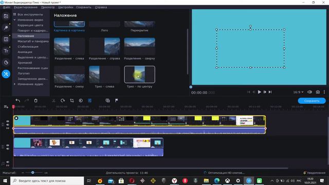Open the "Файл" menu
The image size is (329, 185).
7,7
